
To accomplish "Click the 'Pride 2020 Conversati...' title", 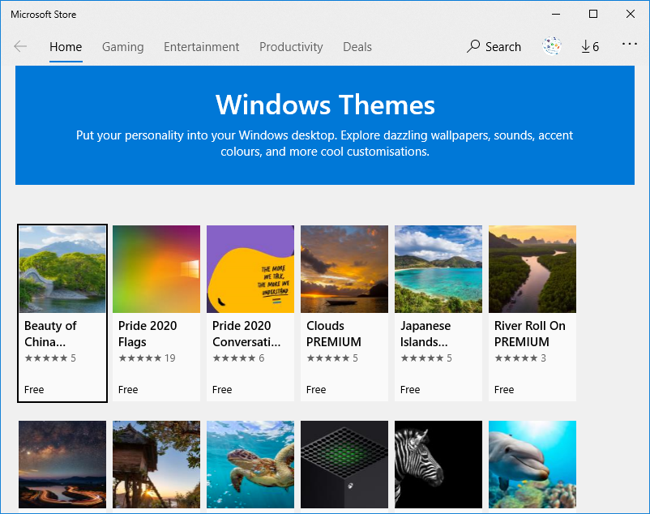I will click(x=246, y=334).
